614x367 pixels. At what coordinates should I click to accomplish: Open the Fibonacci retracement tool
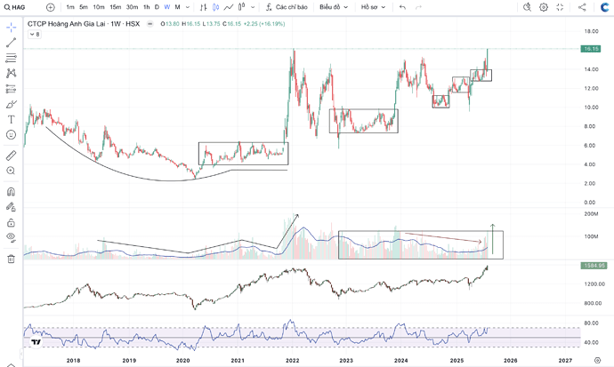11,58
